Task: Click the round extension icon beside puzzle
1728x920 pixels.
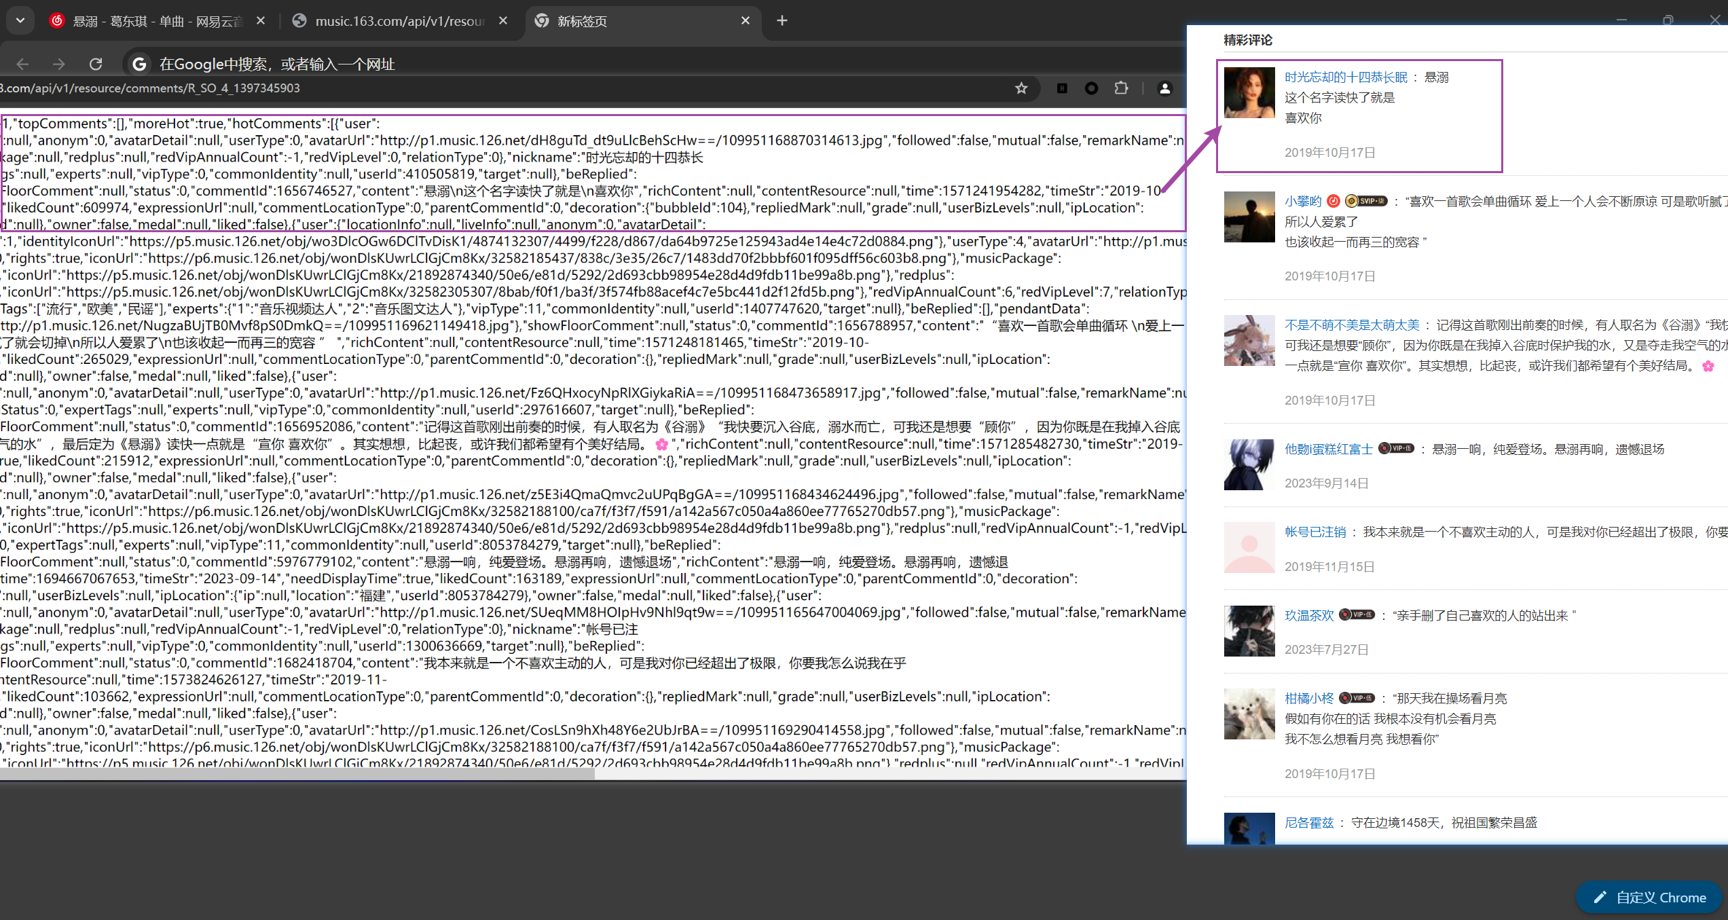Action: click(1091, 88)
